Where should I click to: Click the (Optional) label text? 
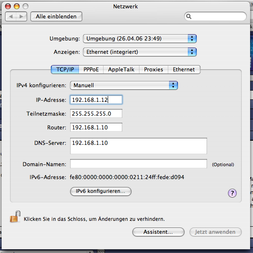click(x=223, y=164)
